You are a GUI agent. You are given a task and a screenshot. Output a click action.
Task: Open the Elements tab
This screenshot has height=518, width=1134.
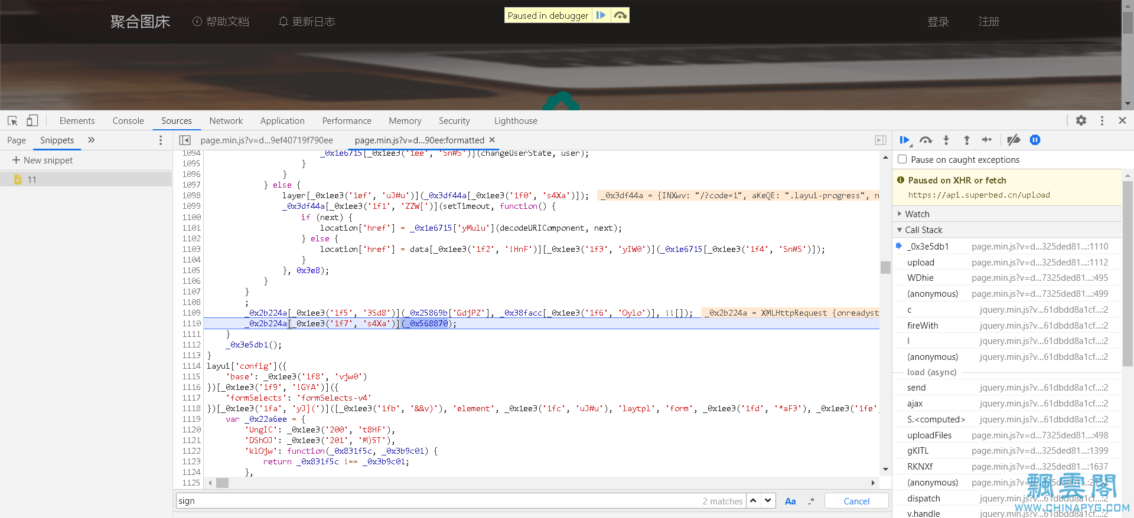click(77, 120)
